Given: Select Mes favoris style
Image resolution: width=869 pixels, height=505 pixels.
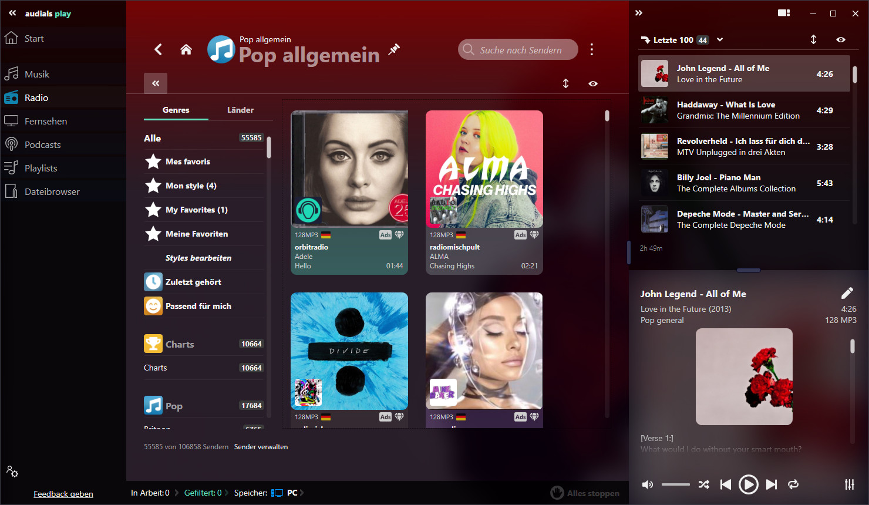Looking at the screenshot, I should point(204,161).
